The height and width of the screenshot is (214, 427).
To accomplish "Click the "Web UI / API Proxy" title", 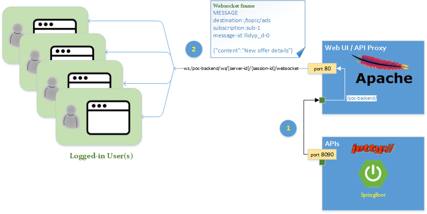I will pyautogui.click(x=356, y=48).
